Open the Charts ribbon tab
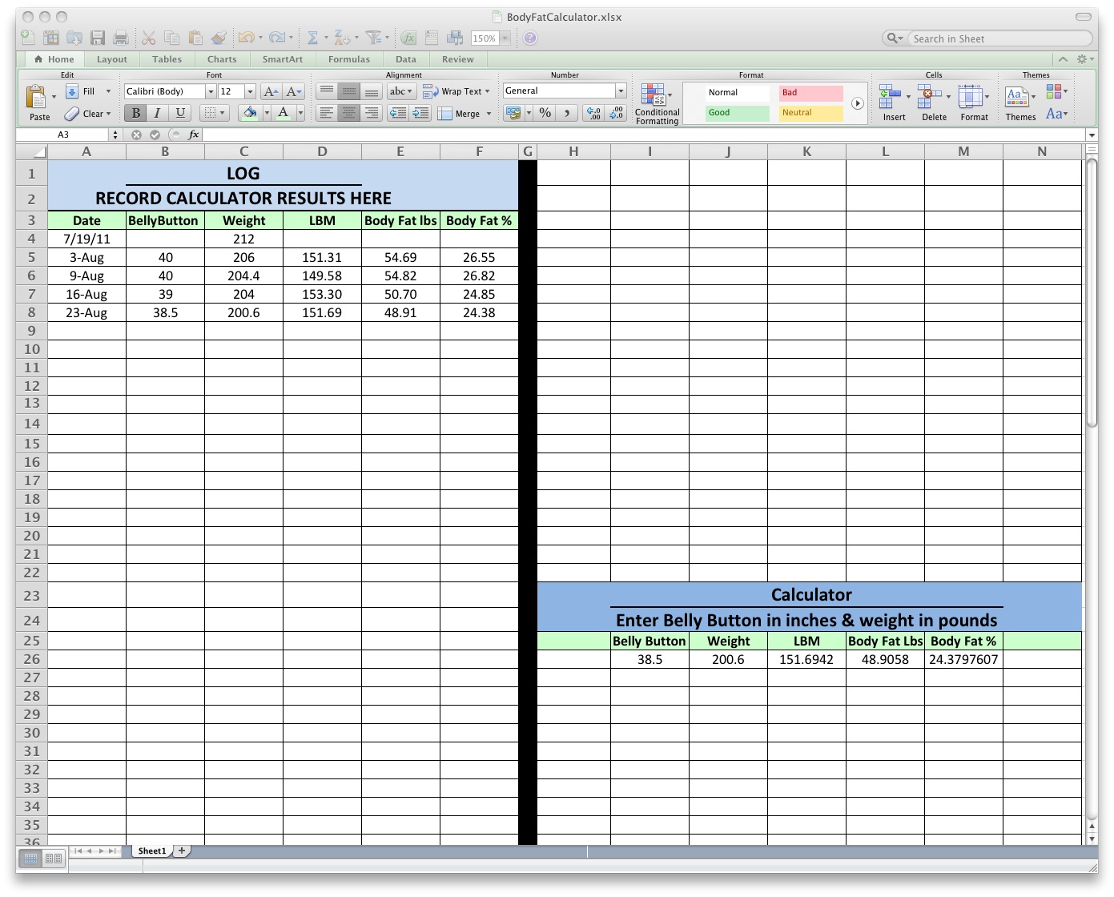 [x=222, y=59]
